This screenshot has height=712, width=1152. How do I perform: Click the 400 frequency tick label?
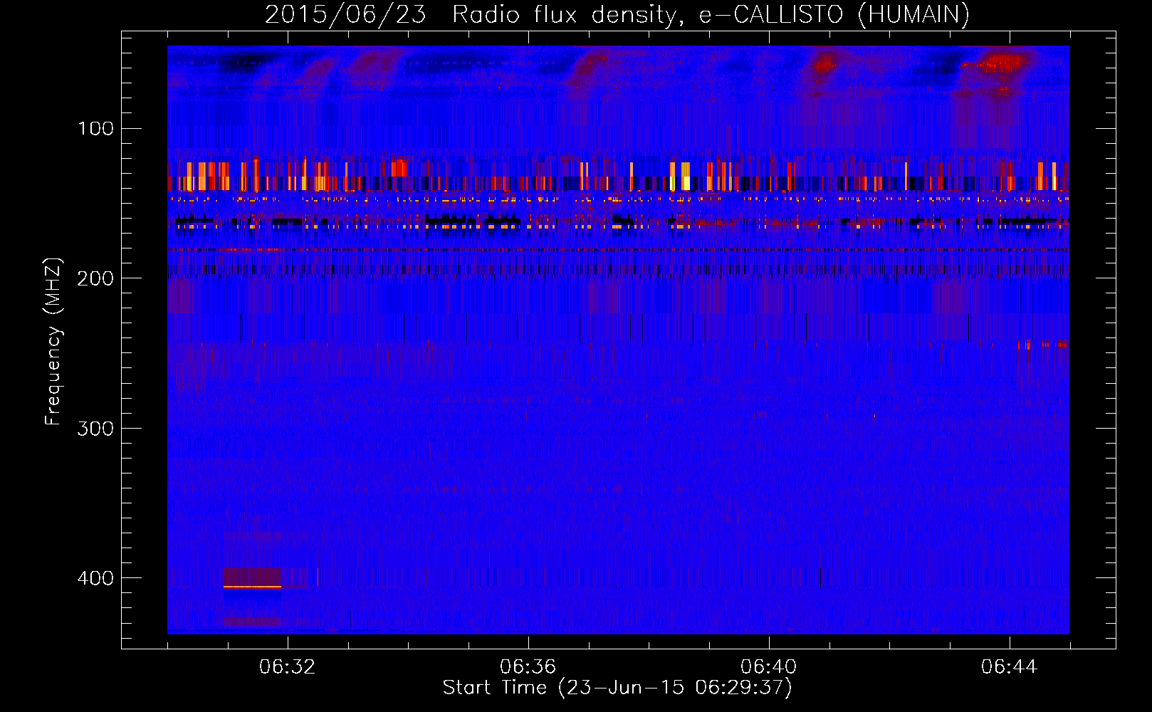(x=95, y=577)
